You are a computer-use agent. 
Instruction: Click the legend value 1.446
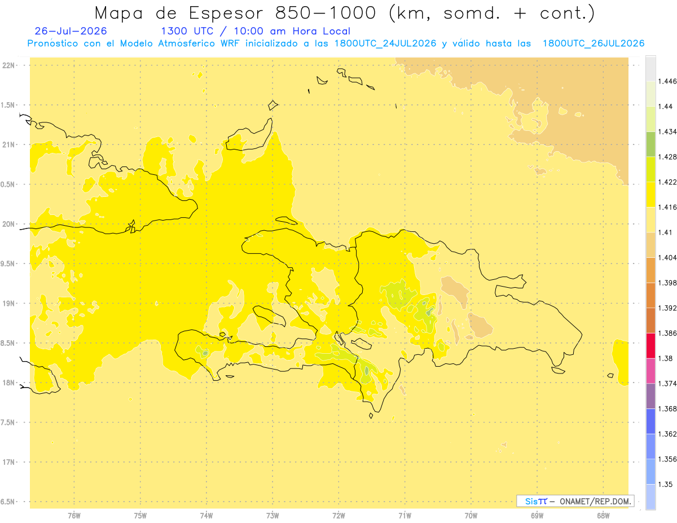[667, 82]
